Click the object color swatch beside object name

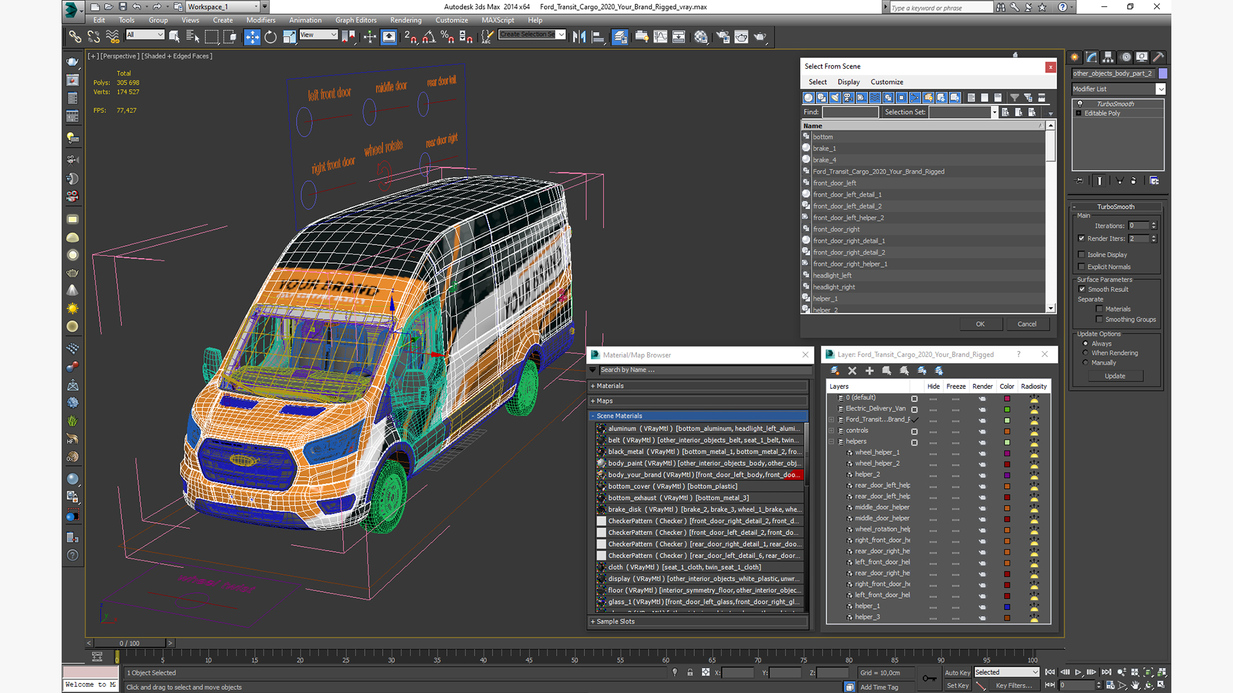click(x=1162, y=74)
